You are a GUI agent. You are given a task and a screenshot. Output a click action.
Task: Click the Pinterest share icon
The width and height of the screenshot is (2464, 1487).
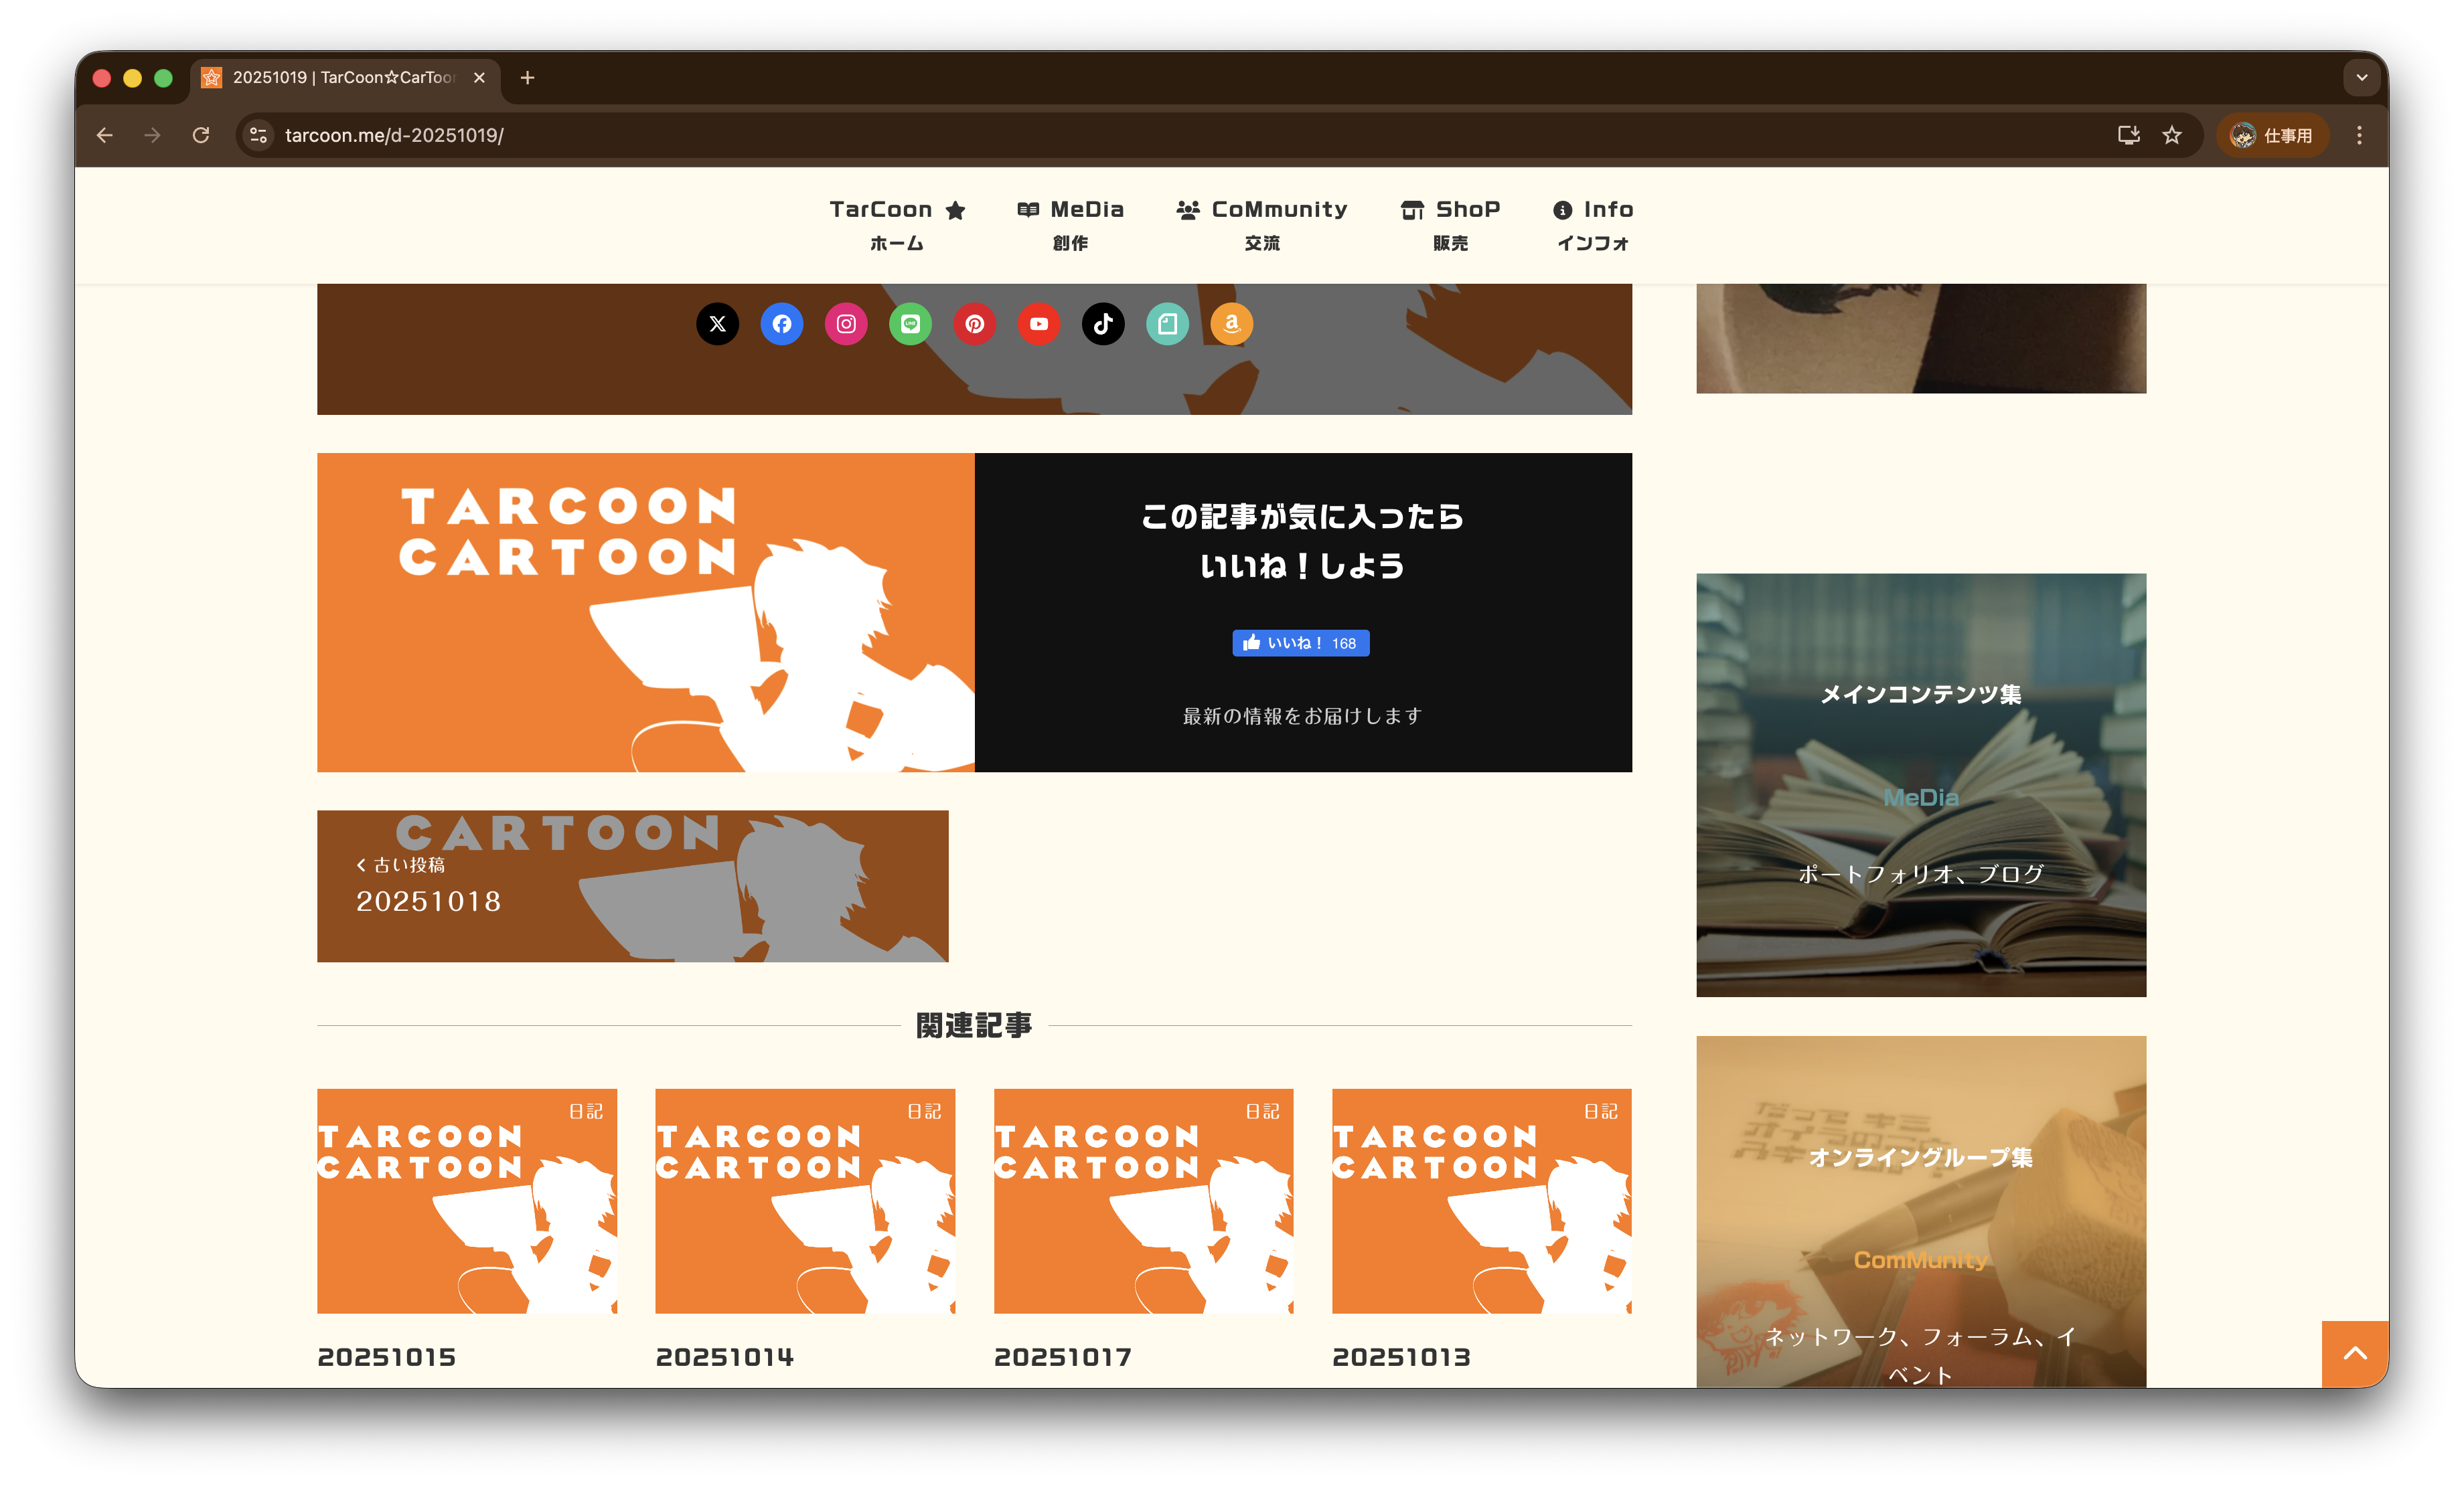(x=974, y=324)
